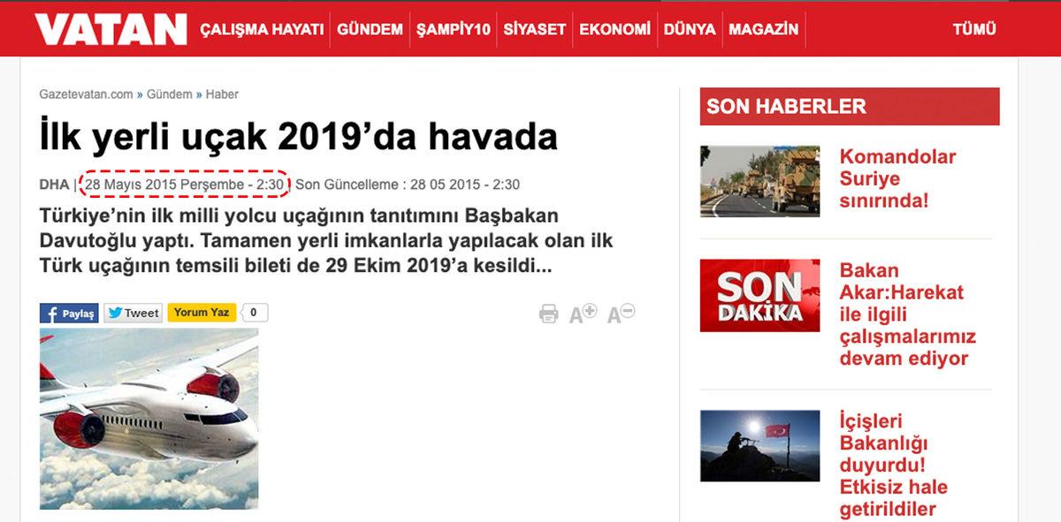Open the SİYASET section
1061x522 pixels.
pyautogui.click(x=534, y=27)
